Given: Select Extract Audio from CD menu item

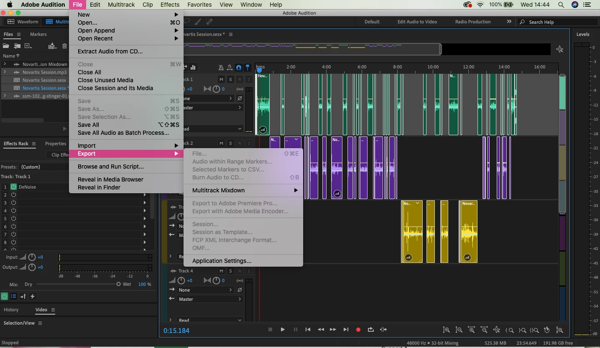Looking at the screenshot, I should 126,51.
